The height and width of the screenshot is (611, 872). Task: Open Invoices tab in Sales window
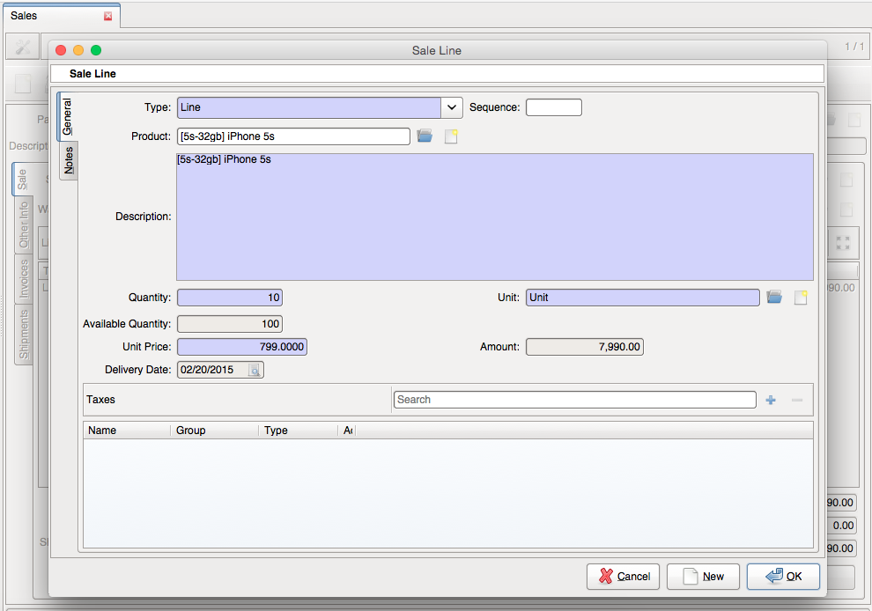tap(24, 279)
